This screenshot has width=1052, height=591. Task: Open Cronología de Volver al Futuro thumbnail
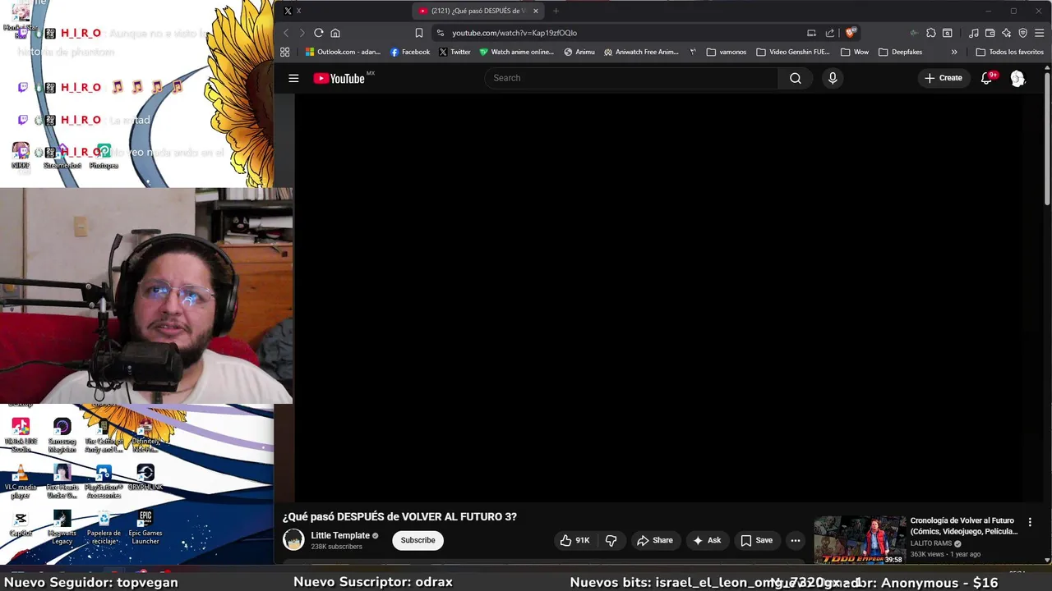(860, 539)
